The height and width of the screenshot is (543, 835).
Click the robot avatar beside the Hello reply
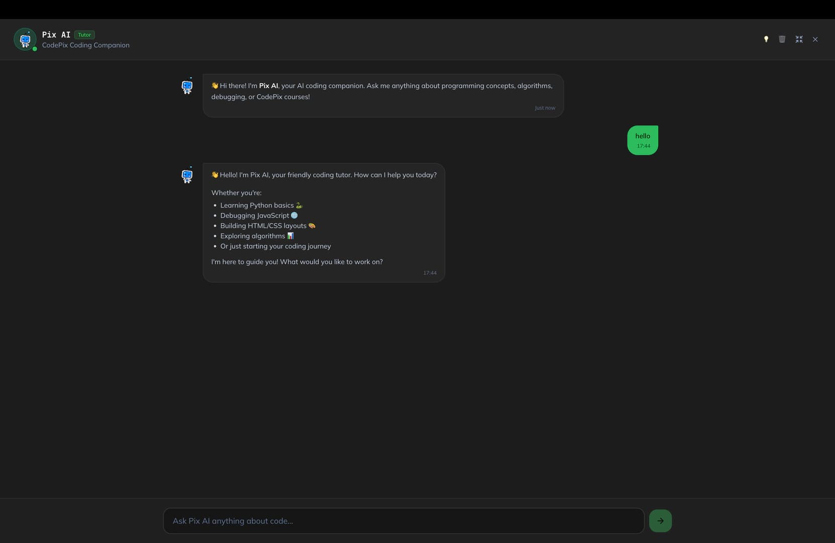[x=187, y=175]
